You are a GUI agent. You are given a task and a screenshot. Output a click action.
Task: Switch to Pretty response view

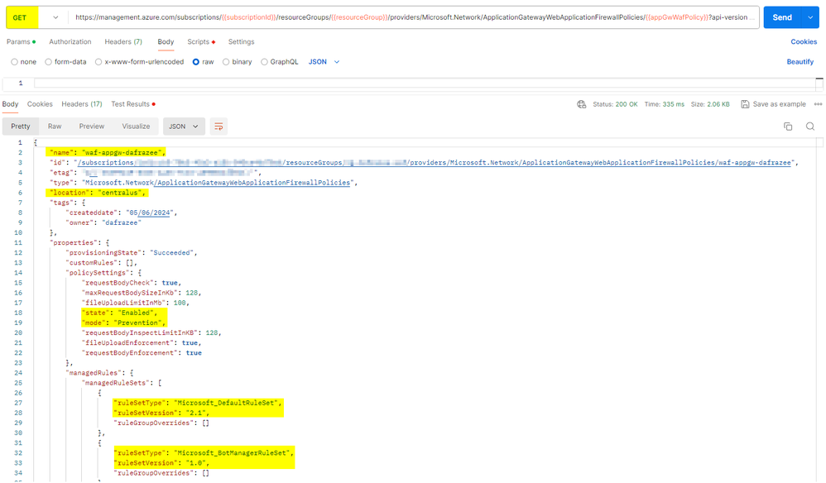click(21, 127)
